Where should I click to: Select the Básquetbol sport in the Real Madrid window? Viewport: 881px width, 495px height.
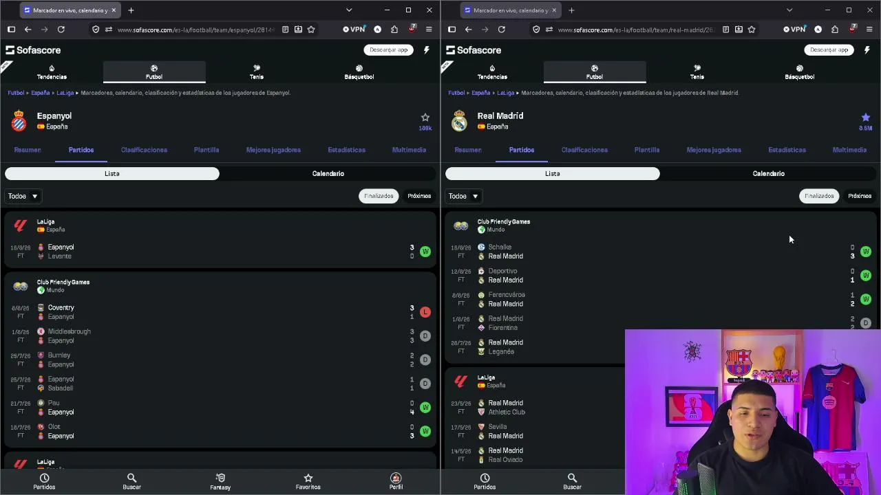tap(800, 72)
